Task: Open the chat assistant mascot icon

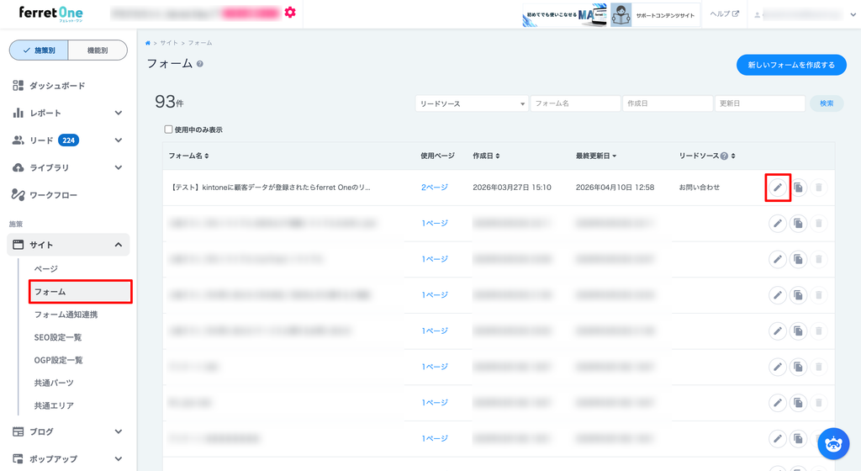Action: (833, 443)
